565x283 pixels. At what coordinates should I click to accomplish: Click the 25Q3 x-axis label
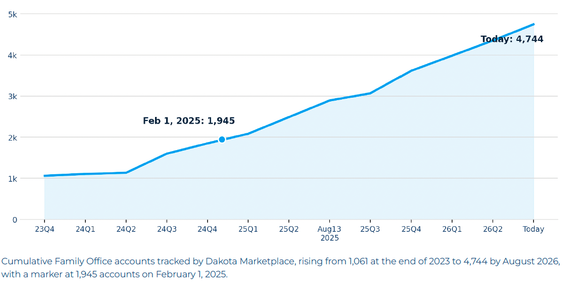[x=370, y=229]
